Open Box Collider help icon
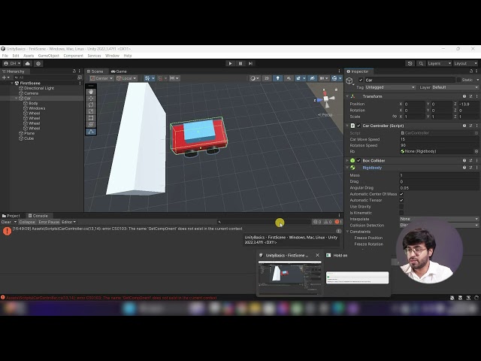The image size is (481, 361). pos(464,160)
